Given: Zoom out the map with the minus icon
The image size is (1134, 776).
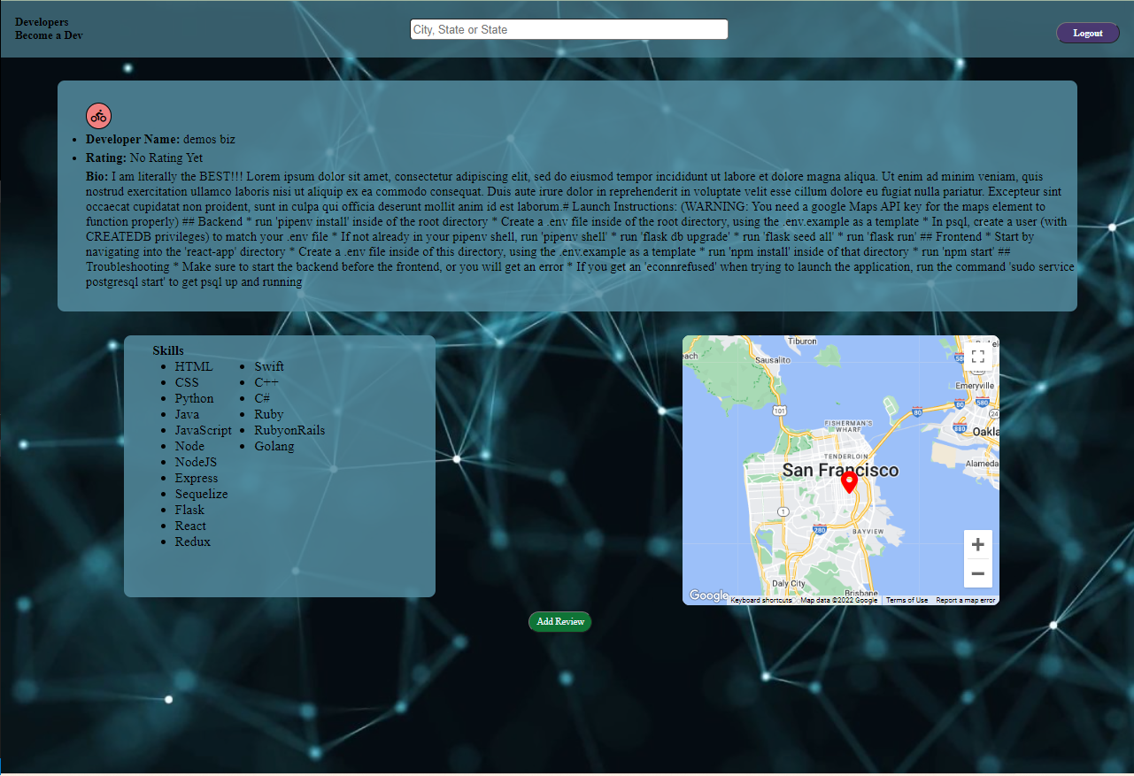Looking at the screenshot, I should pos(978,573).
